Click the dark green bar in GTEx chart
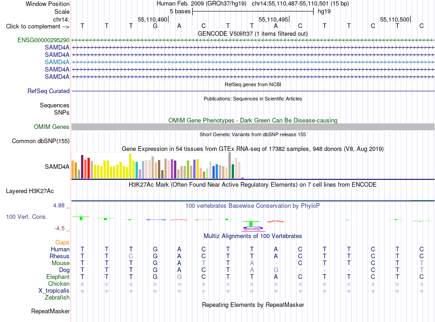Screen dimensions: 435x322 tap(233, 171)
